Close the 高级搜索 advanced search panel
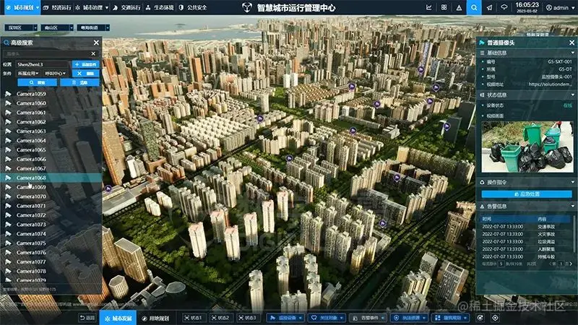Image resolution: width=578 pixels, height=325 pixels. tap(96, 43)
